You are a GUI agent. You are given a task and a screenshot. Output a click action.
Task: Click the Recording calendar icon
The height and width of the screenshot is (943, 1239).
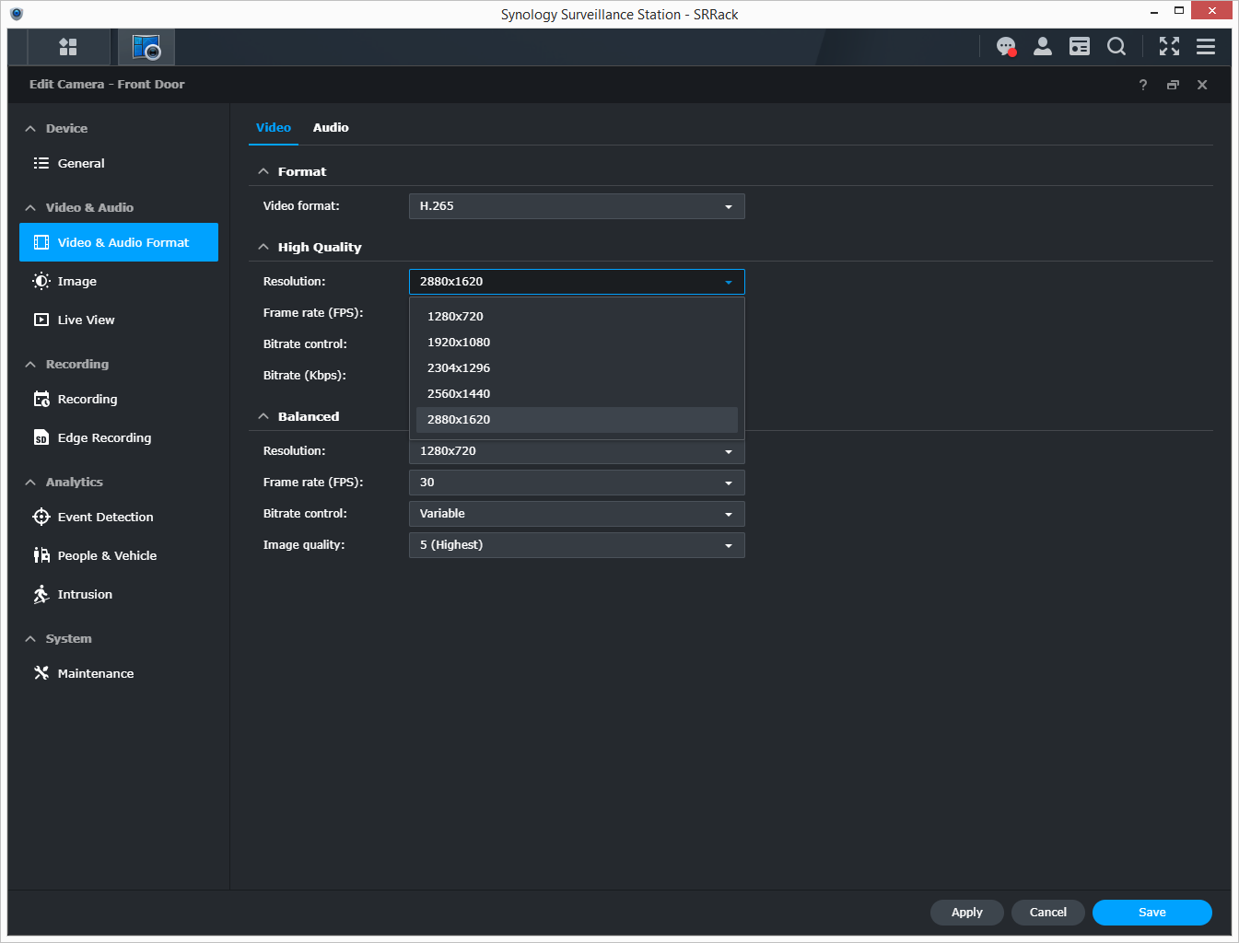[x=41, y=399]
